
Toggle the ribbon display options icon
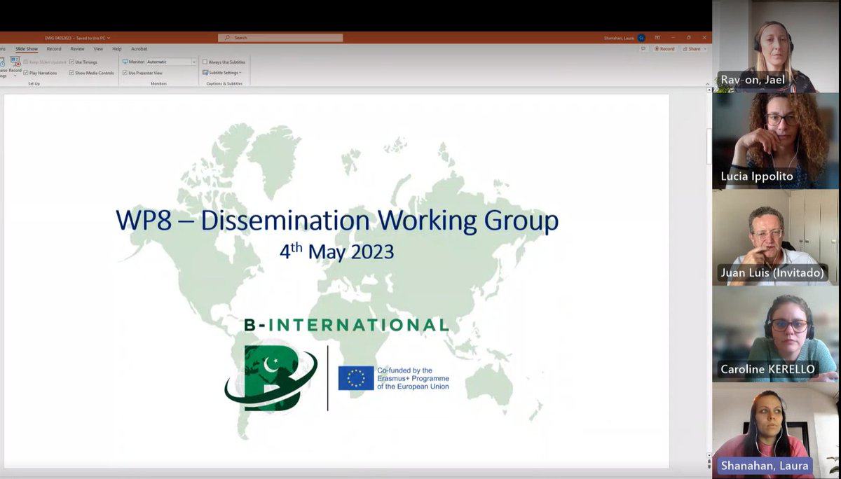click(x=657, y=38)
